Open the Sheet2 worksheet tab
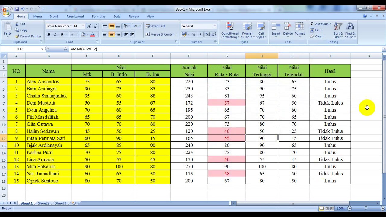 click(43, 203)
